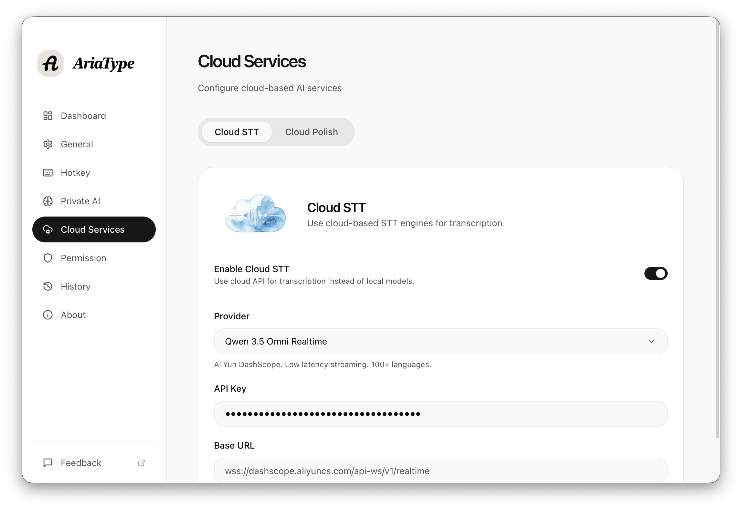742x510 pixels.
Task: Switch to Cloud Polish tab
Action: [311, 132]
